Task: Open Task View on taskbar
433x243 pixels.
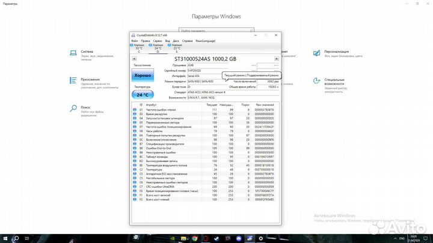Action: tap(27, 238)
